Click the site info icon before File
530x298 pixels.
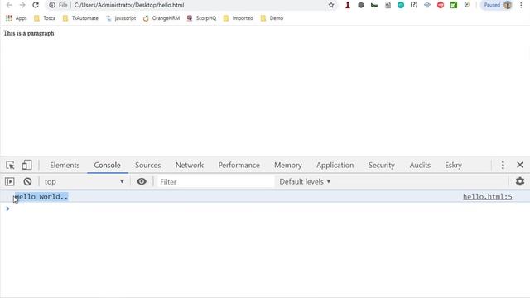point(52,5)
